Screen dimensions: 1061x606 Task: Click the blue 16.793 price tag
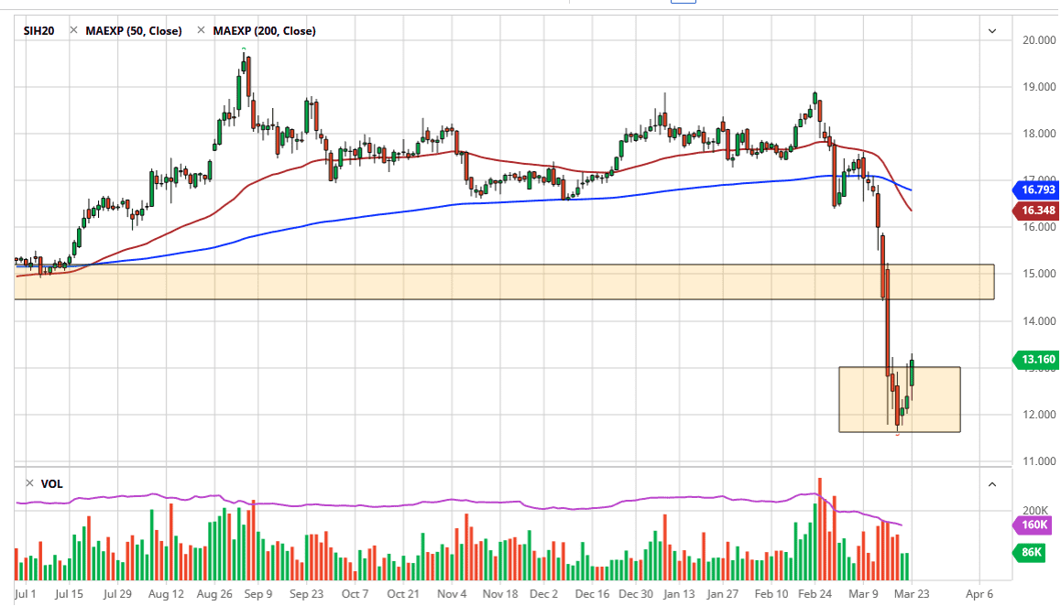(x=1034, y=191)
